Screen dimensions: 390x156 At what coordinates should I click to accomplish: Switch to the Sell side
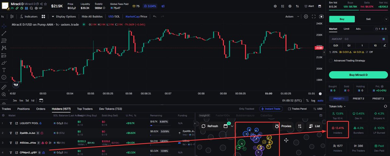369,19
